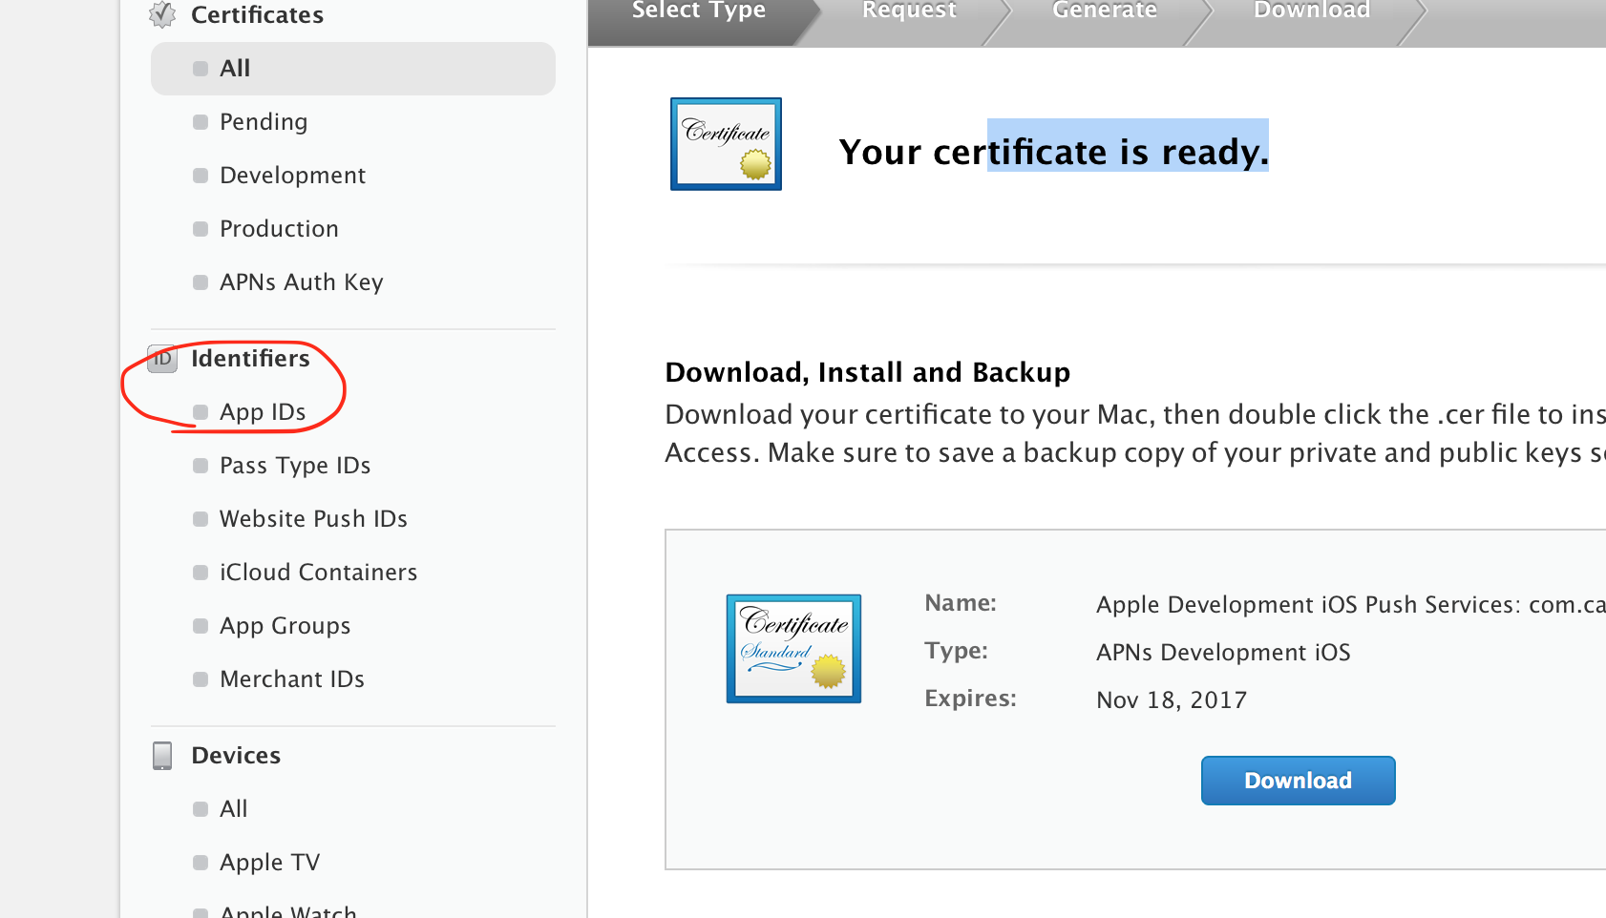Click the Devices section device icon
1606x918 pixels.
coord(162,756)
